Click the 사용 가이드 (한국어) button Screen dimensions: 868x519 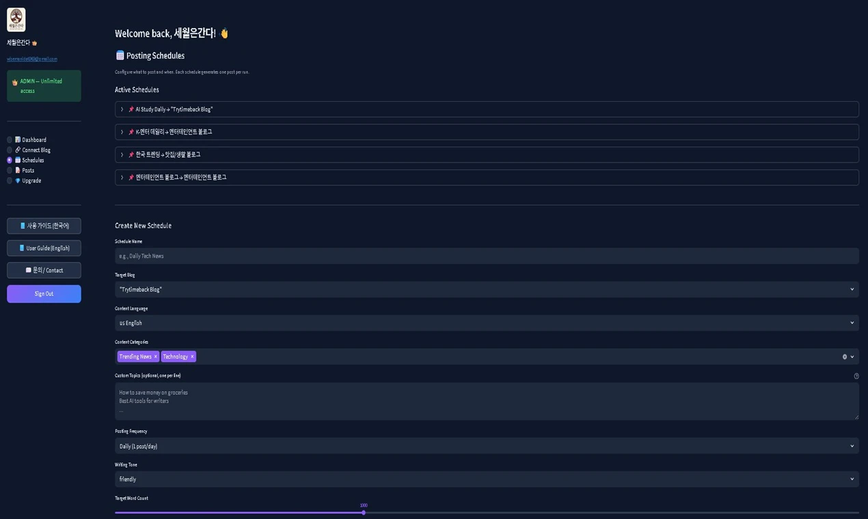pyautogui.click(x=43, y=225)
